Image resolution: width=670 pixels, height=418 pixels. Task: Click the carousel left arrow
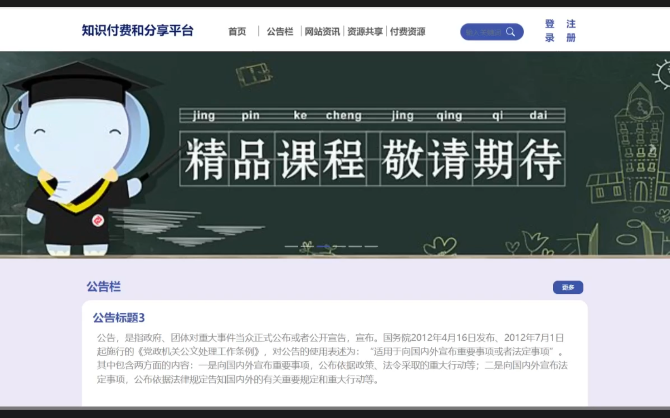16,148
